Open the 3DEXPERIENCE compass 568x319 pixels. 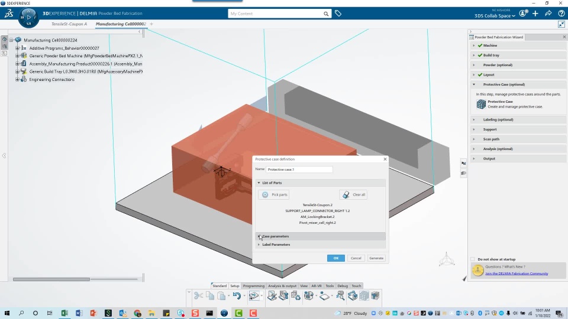coord(28,17)
